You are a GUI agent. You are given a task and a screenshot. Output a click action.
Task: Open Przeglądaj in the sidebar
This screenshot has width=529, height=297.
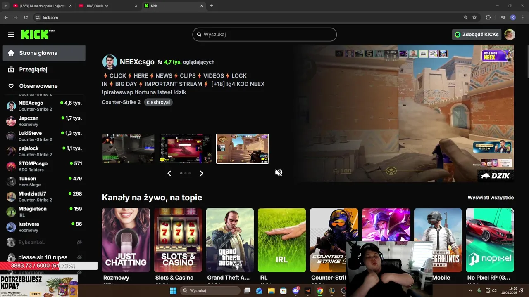[44, 69]
